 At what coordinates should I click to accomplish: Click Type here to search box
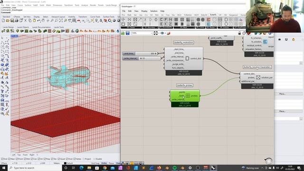[34, 168]
